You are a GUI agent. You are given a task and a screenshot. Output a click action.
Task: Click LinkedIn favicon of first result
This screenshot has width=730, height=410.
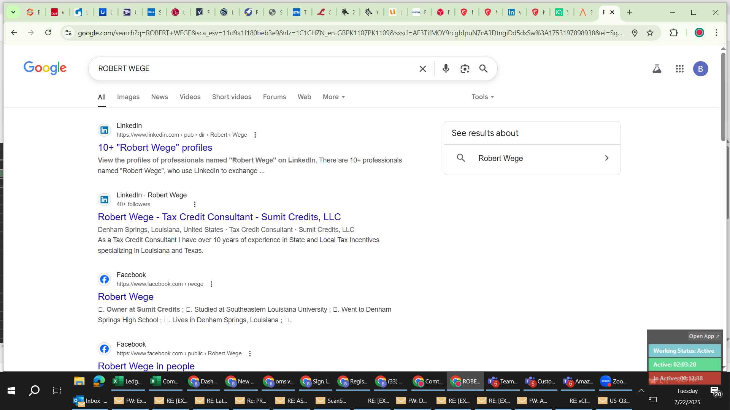tap(104, 130)
